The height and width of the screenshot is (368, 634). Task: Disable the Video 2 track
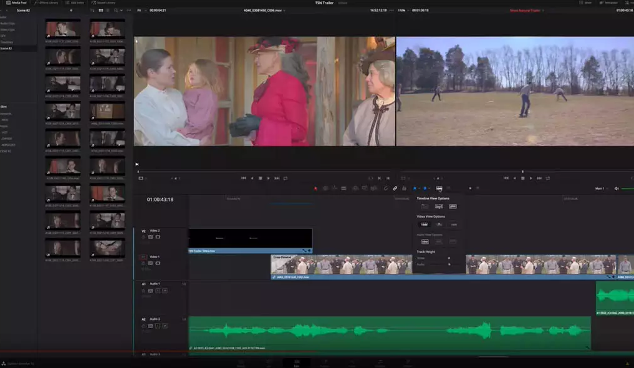tap(158, 237)
